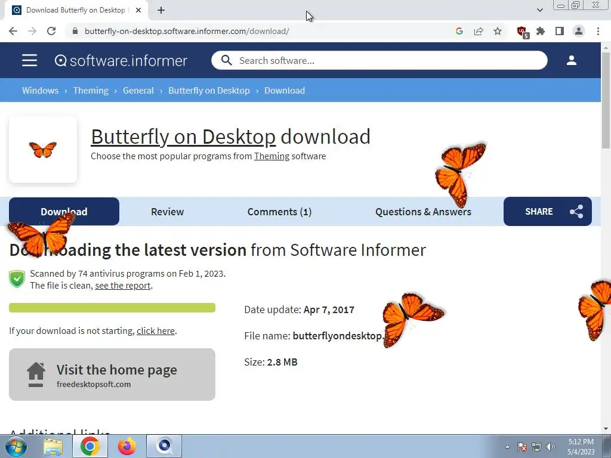Click the share page icon in address bar
This screenshot has height=458, width=611.
479,31
